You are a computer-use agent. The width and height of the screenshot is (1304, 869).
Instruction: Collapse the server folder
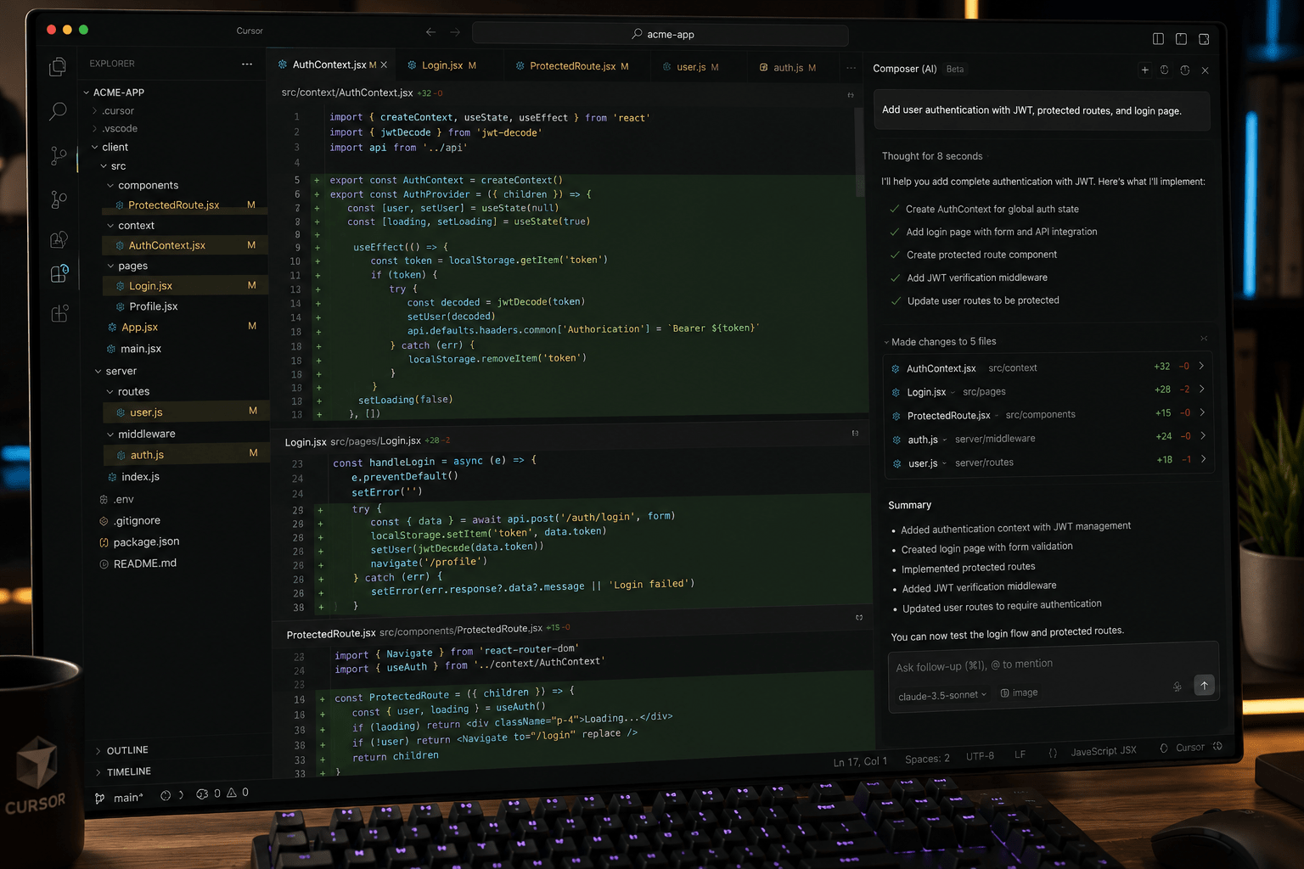(115, 371)
